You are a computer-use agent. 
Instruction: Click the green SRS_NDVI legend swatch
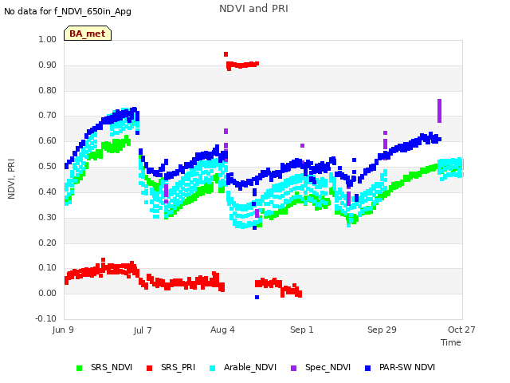[79, 368]
